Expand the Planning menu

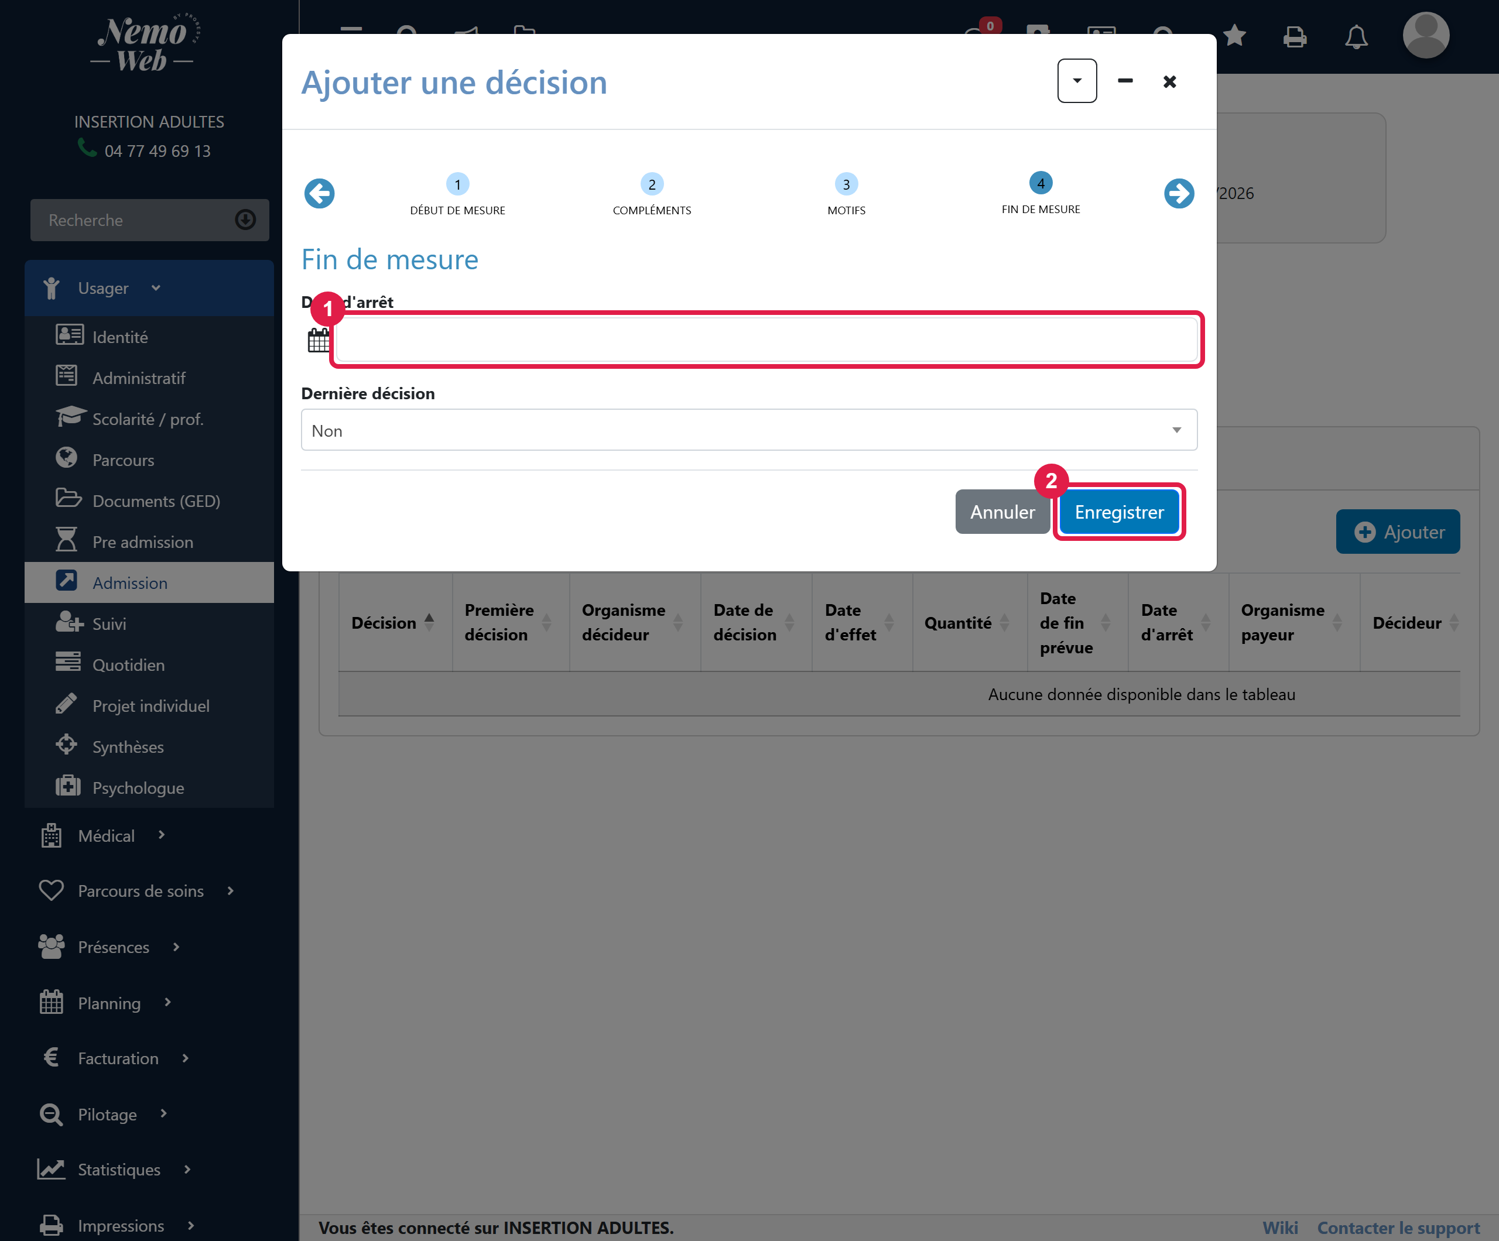149,1003
